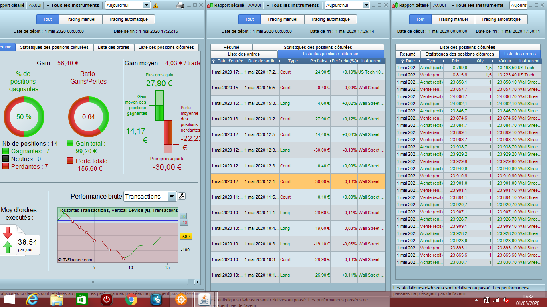The width and height of the screenshot is (547, 307).
Task: Open Liste des ordres tab in middle report
Action: coord(244,54)
